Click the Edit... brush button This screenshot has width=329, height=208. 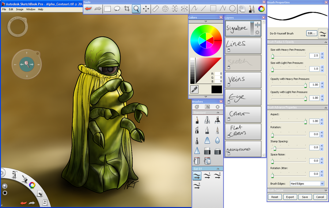point(311,33)
